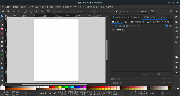Expand the commands bar overflow arrow
This screenshot has width=180, height=96.
177,72
